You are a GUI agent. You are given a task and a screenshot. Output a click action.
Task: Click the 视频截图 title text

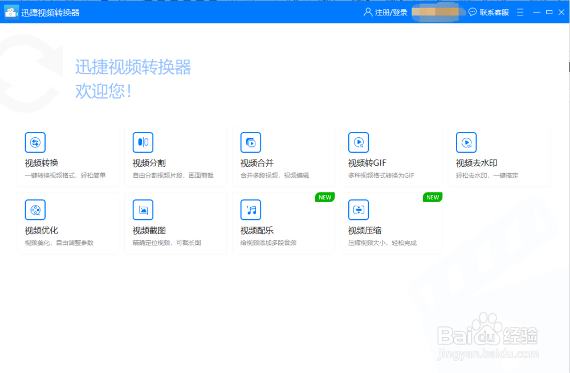[149, 230]
